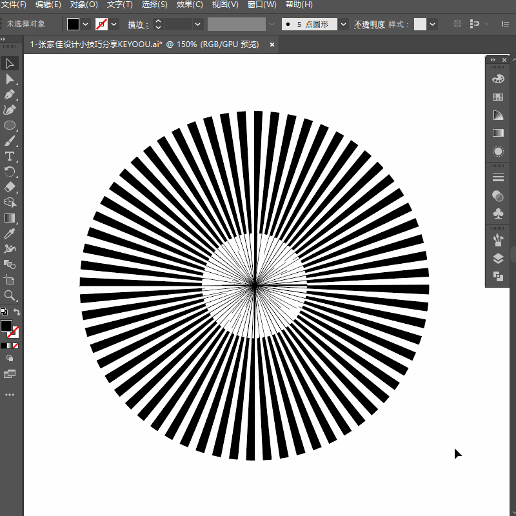Select the Rotate tool

pos(10,172)
